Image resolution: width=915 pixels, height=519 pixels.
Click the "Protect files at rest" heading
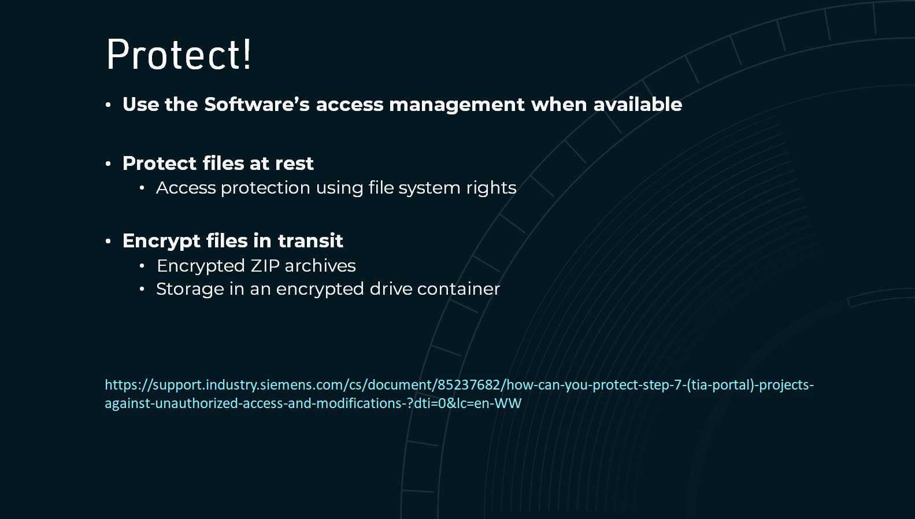pyautogui.click(x=218, y=163)
